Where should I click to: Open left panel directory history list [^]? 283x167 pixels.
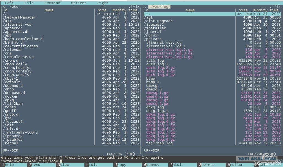[x=134, y=7]
